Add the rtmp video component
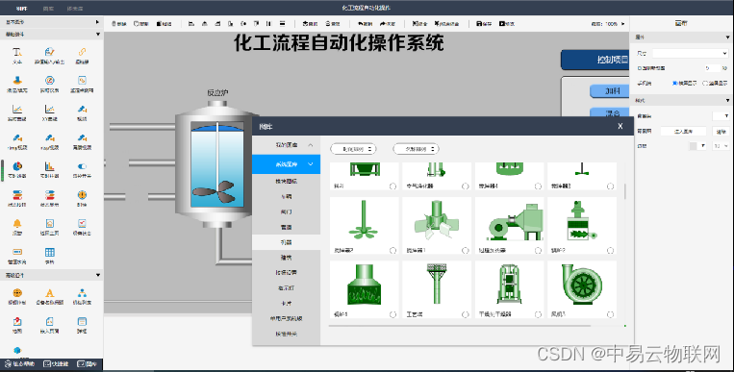 click(17, 141)
